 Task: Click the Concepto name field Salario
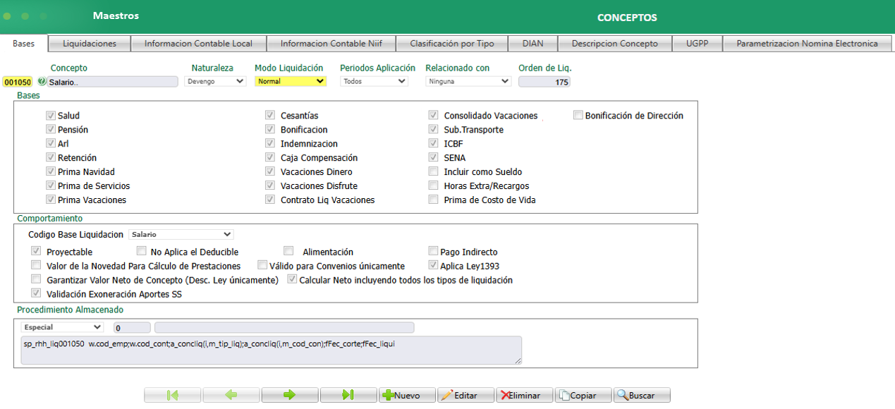click(x=112, y=82)
